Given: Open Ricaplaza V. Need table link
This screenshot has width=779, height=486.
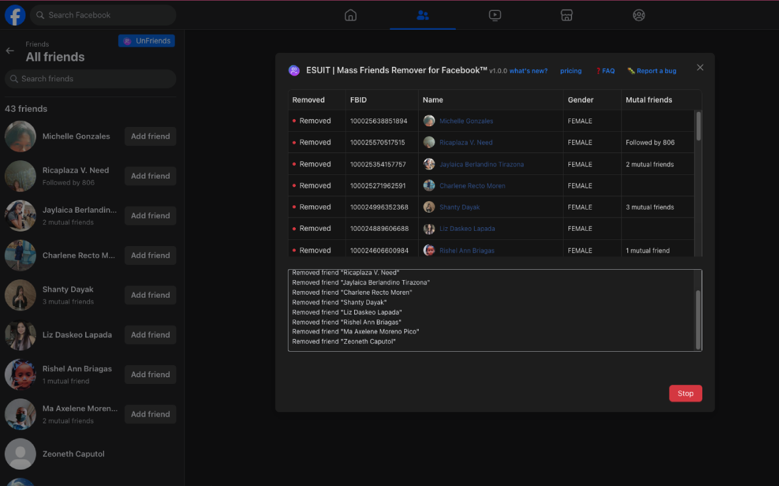Looking at the screenshot, I should pyautogui.click(x=466, y=143).
